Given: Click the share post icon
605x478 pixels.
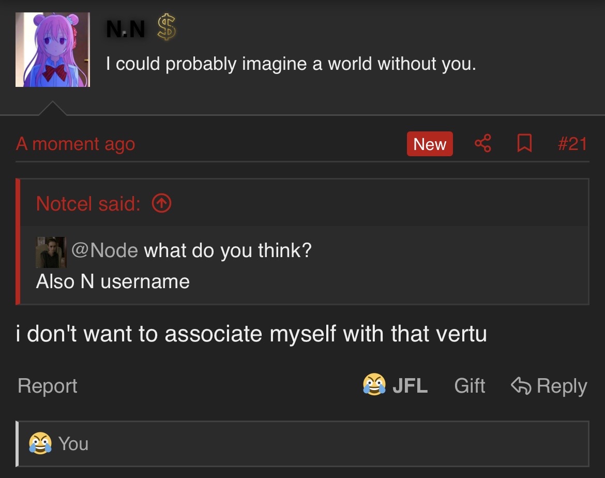Looking at the screenshot, I should 482,144.
